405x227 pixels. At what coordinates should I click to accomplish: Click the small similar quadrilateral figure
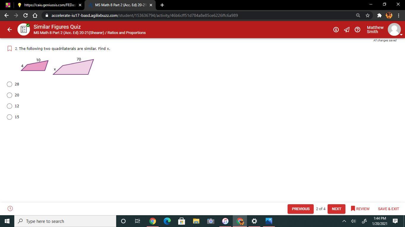tap(35, 66)
